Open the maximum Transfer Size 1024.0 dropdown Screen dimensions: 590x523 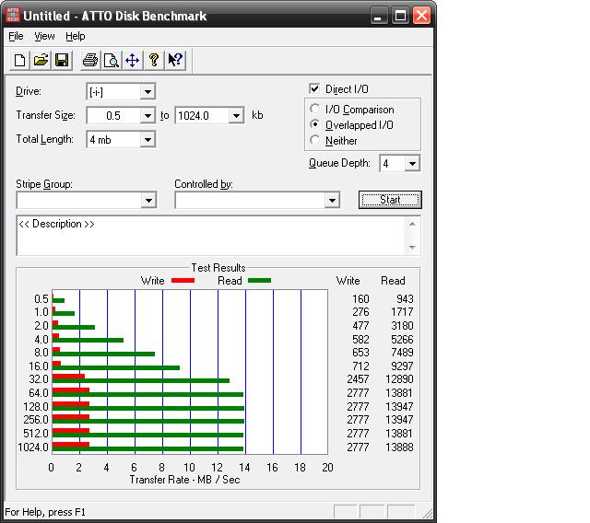pos(236,115)
